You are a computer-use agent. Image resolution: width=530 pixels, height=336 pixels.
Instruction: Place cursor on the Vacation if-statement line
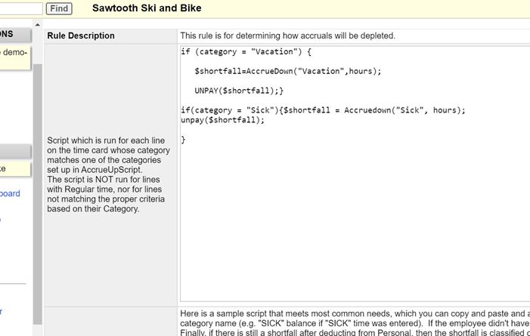point(246,52)
